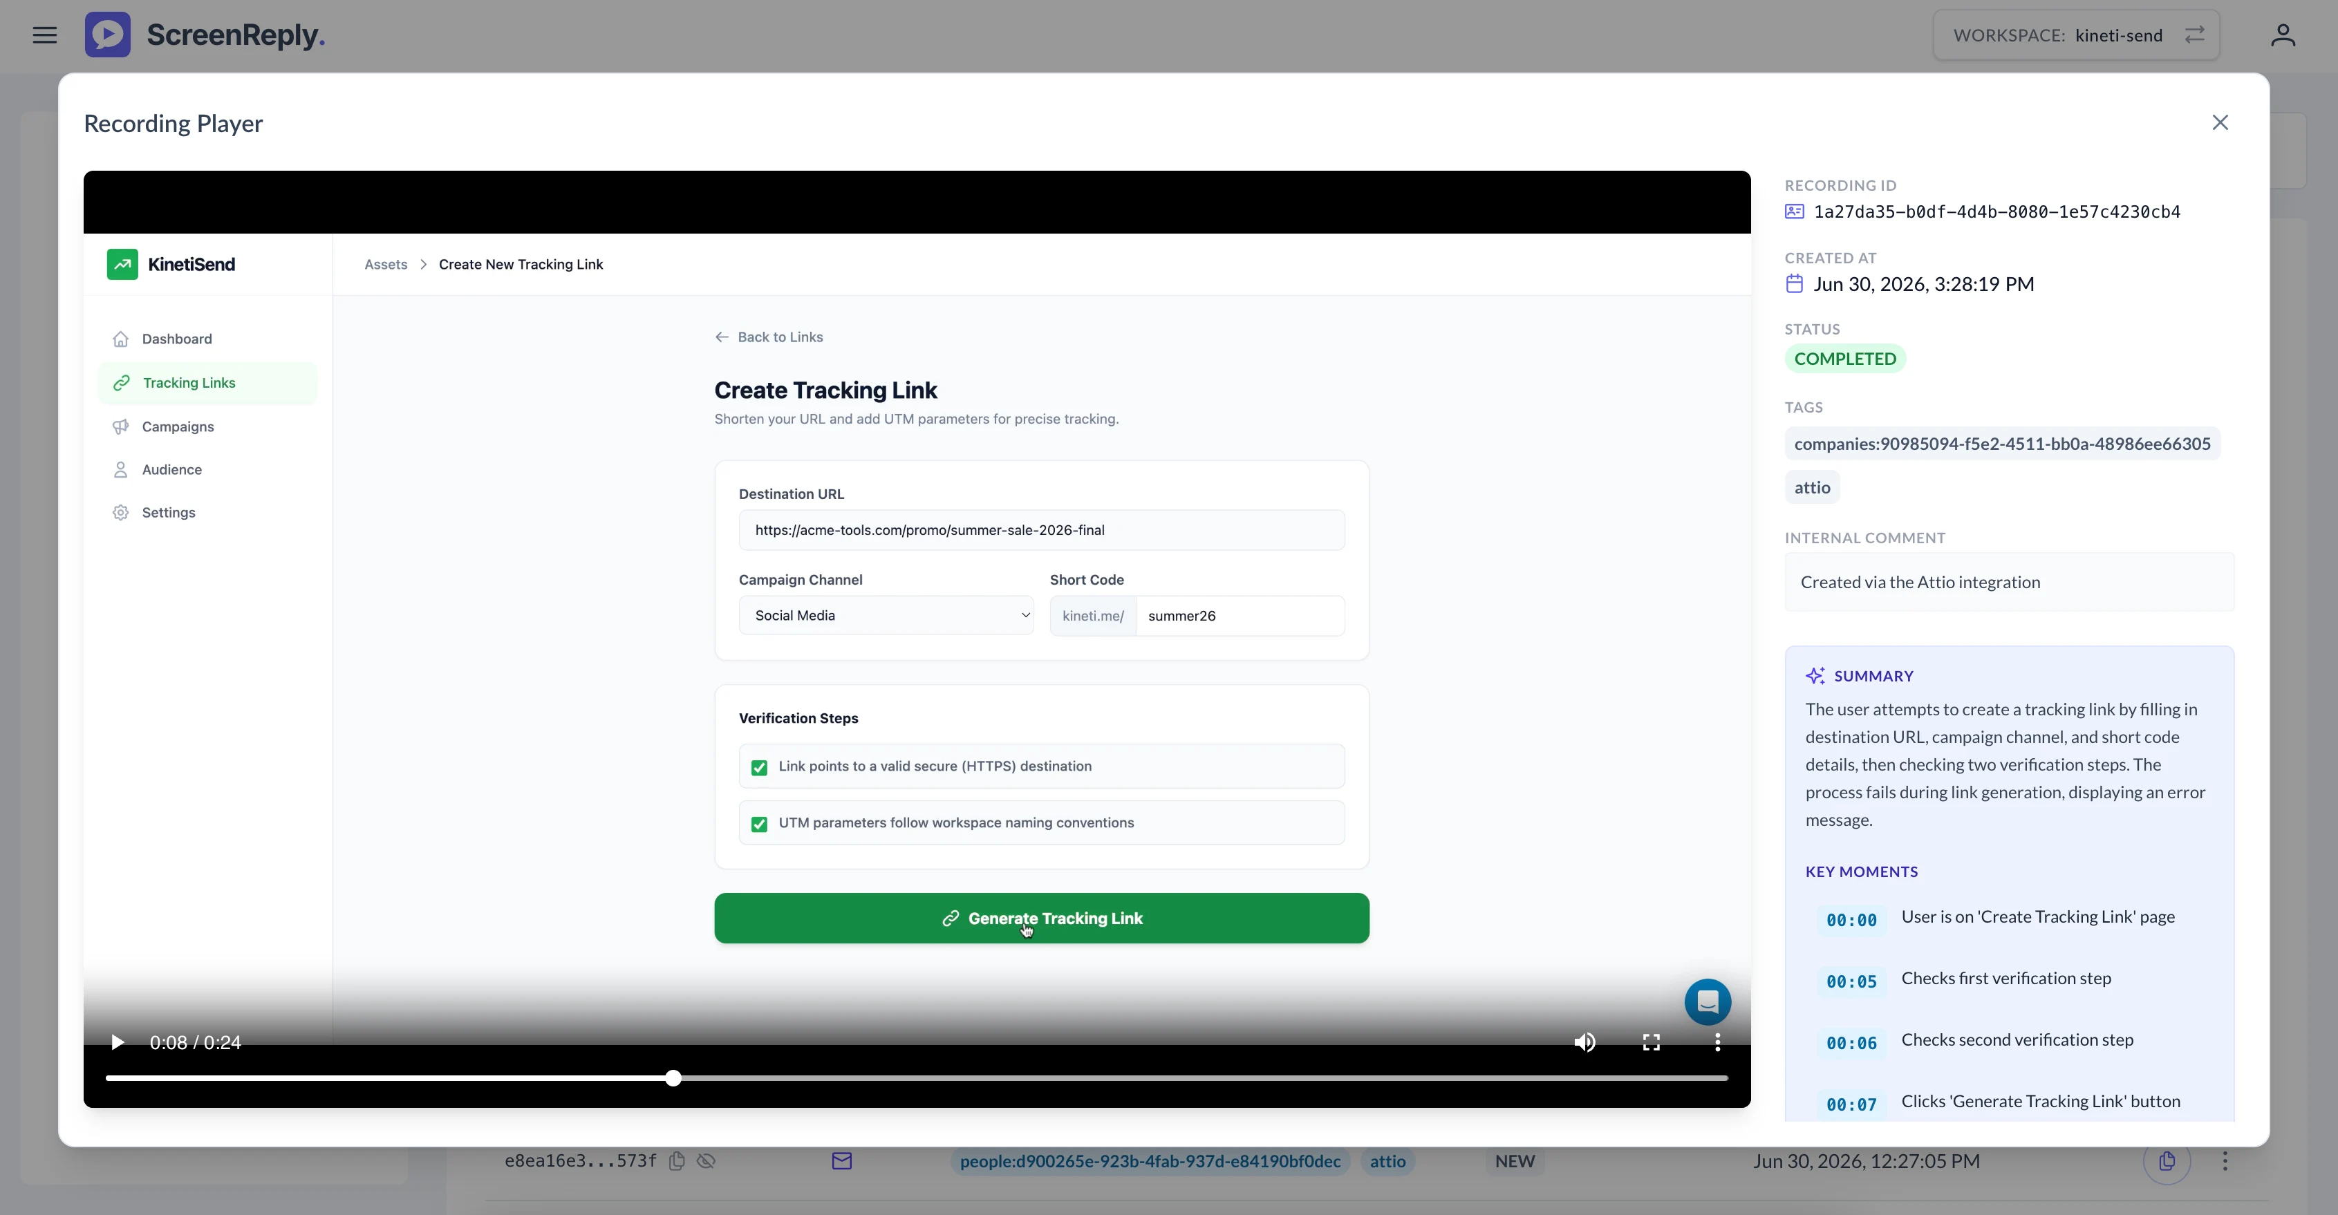Jump to key moment 00:06
The height and width of the screenshot is (1215, 2338).
click(x=1851, y=1044)
